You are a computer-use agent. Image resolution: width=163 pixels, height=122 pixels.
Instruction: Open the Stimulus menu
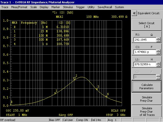tap(68, 7)
